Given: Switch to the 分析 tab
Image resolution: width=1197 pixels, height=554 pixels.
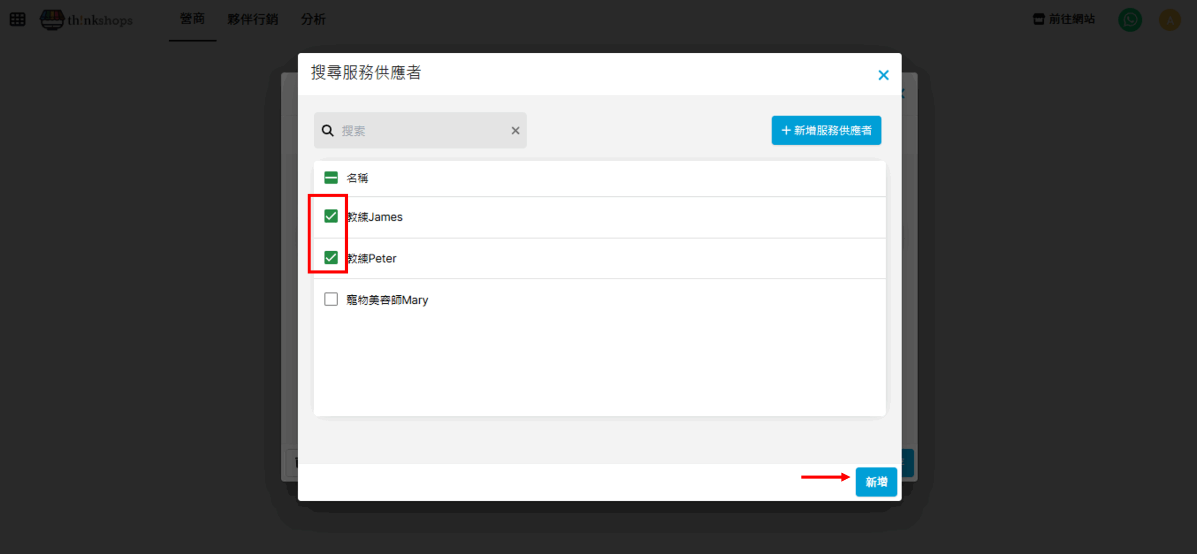Looking at the screenshot, I should click(x=313, y=19).
